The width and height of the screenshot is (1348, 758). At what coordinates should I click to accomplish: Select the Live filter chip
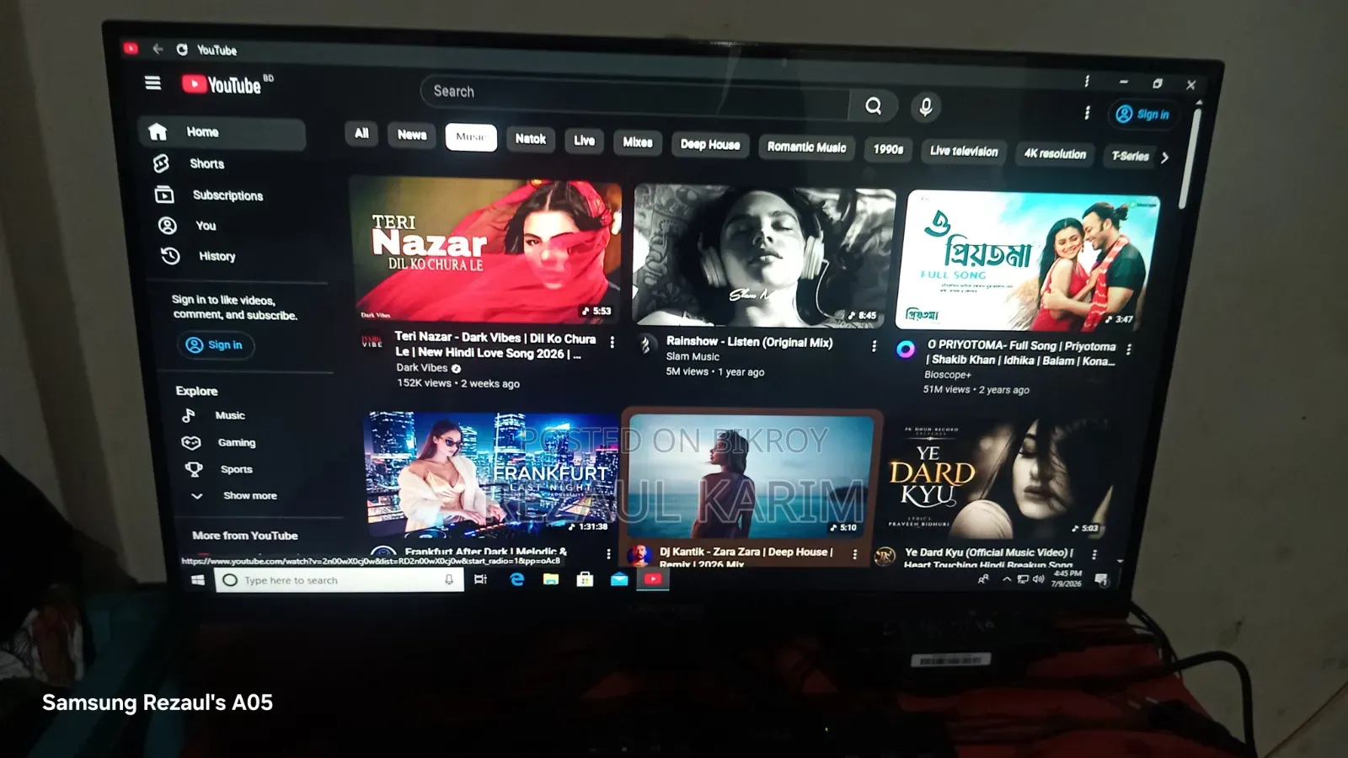pos(584,141)
